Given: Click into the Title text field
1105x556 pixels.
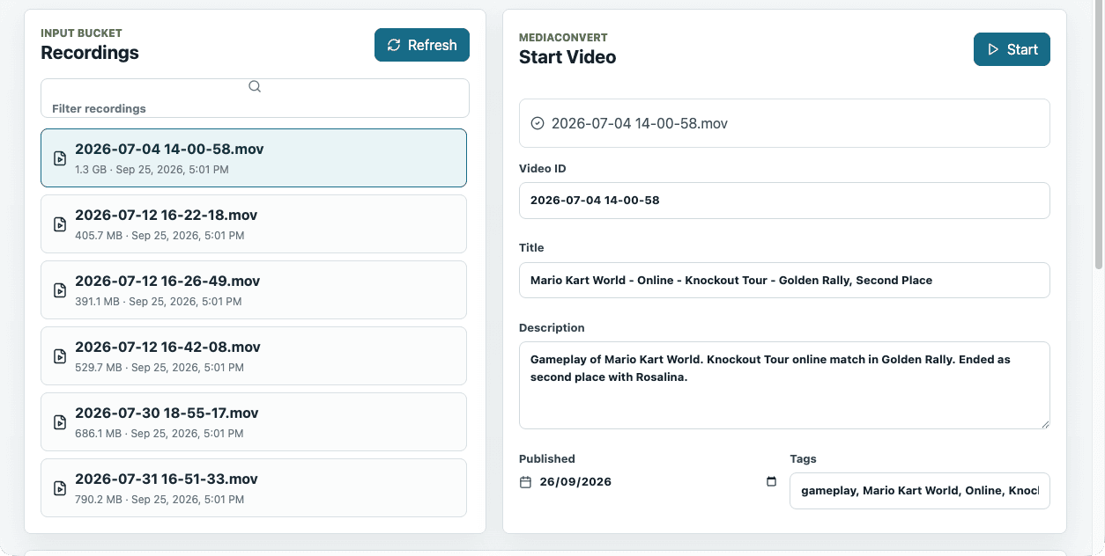Looking at the screenshot, I should tap(784, 281).
